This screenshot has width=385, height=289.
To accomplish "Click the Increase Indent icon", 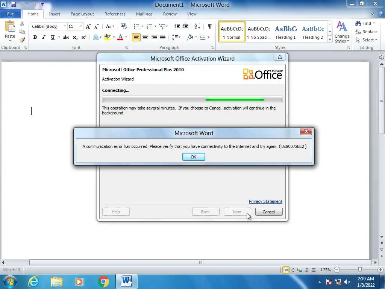I will pos(186,26).
